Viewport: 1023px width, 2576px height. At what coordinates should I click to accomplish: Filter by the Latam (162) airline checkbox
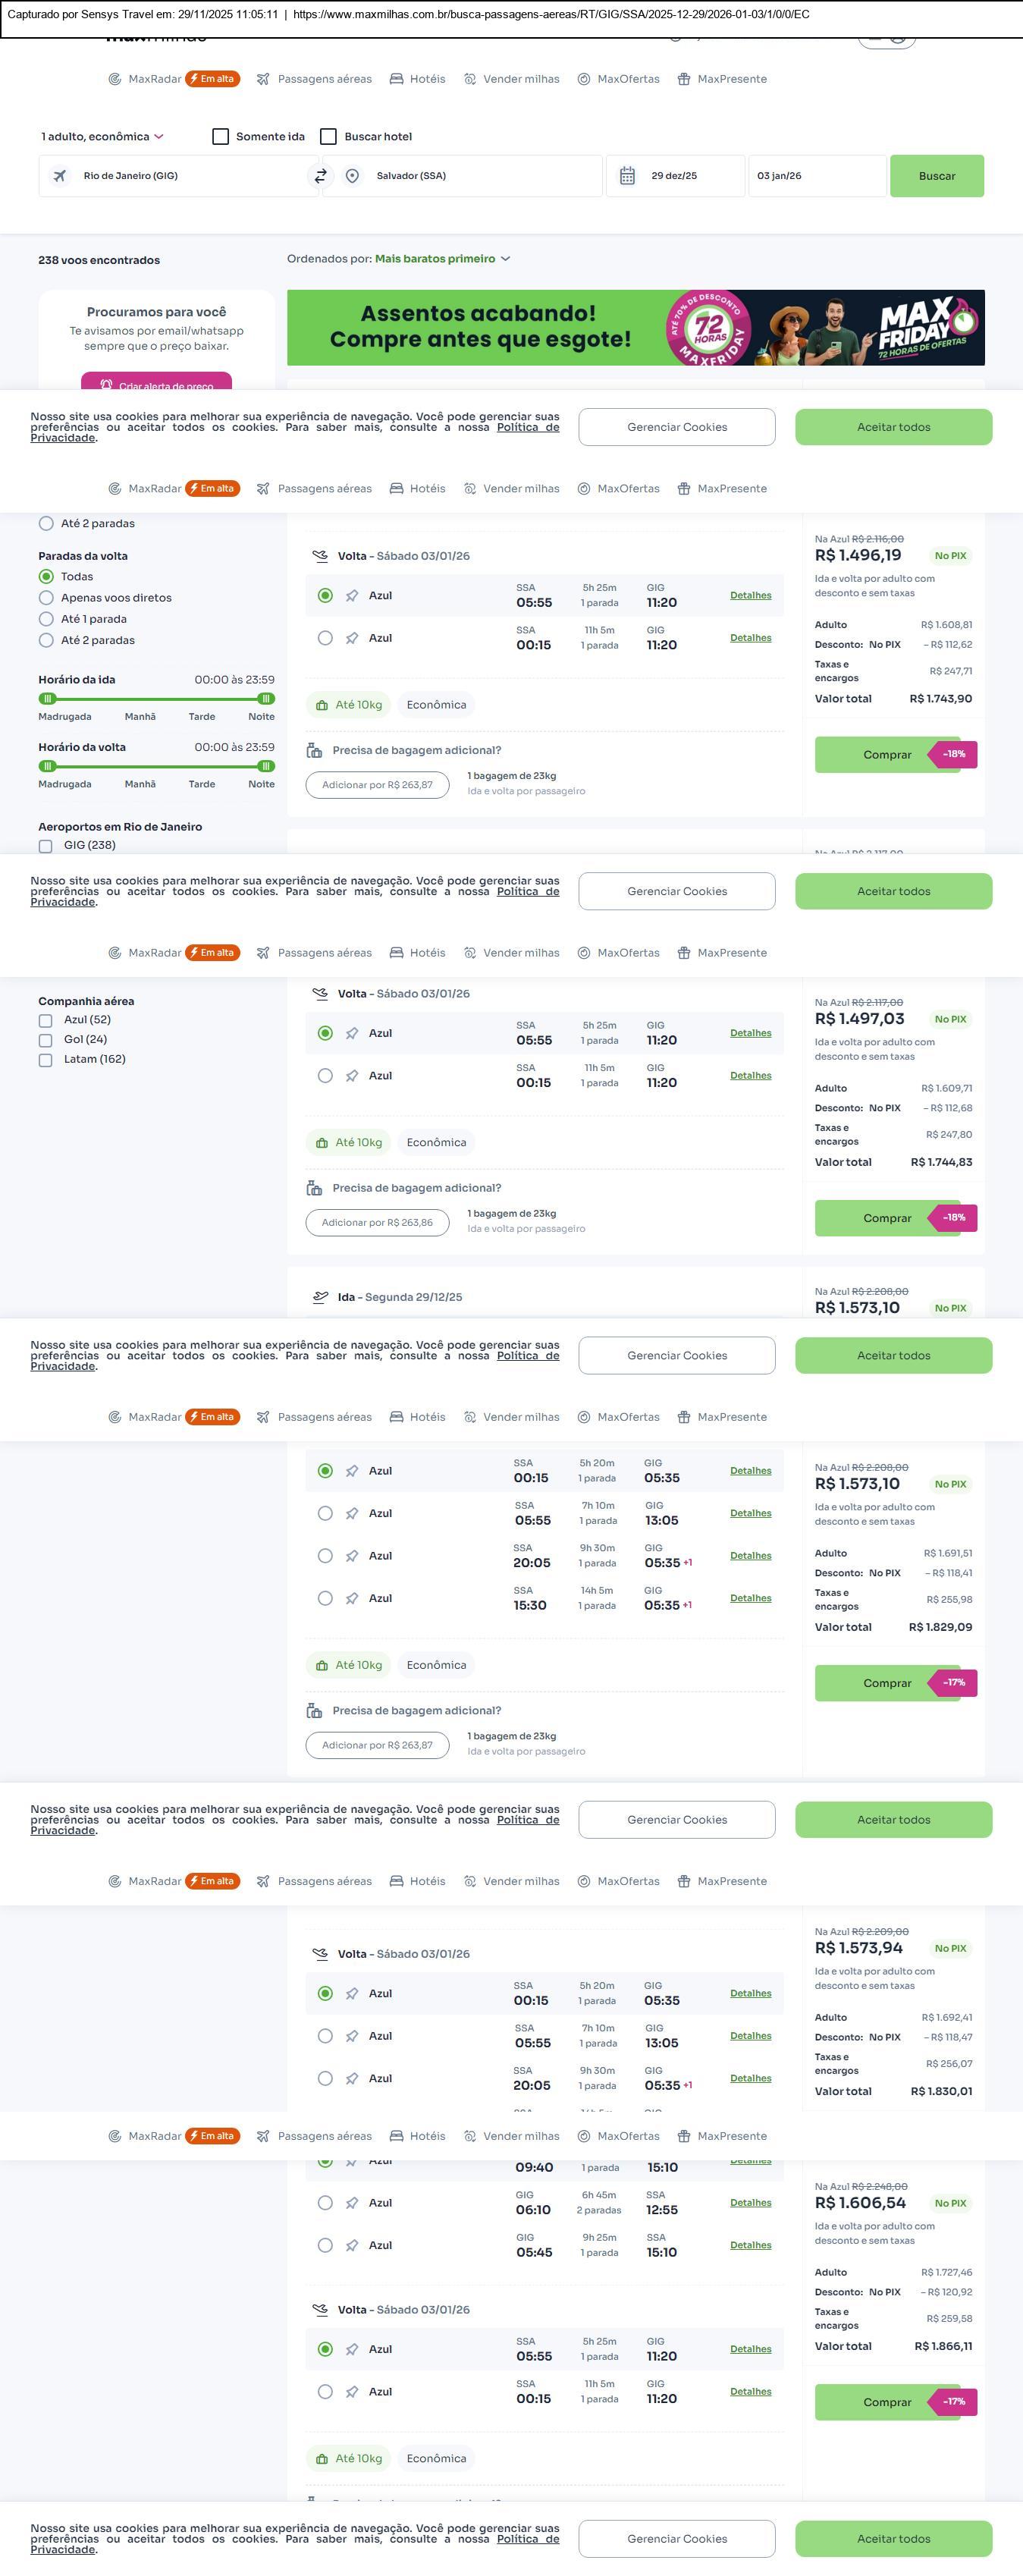pos(45,1060)
